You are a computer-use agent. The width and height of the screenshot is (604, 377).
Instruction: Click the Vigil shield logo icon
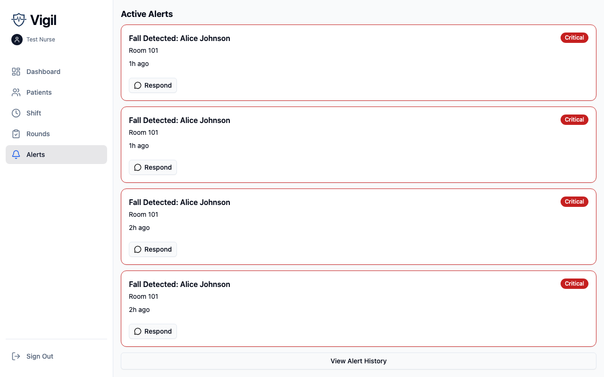pos(18,20)
